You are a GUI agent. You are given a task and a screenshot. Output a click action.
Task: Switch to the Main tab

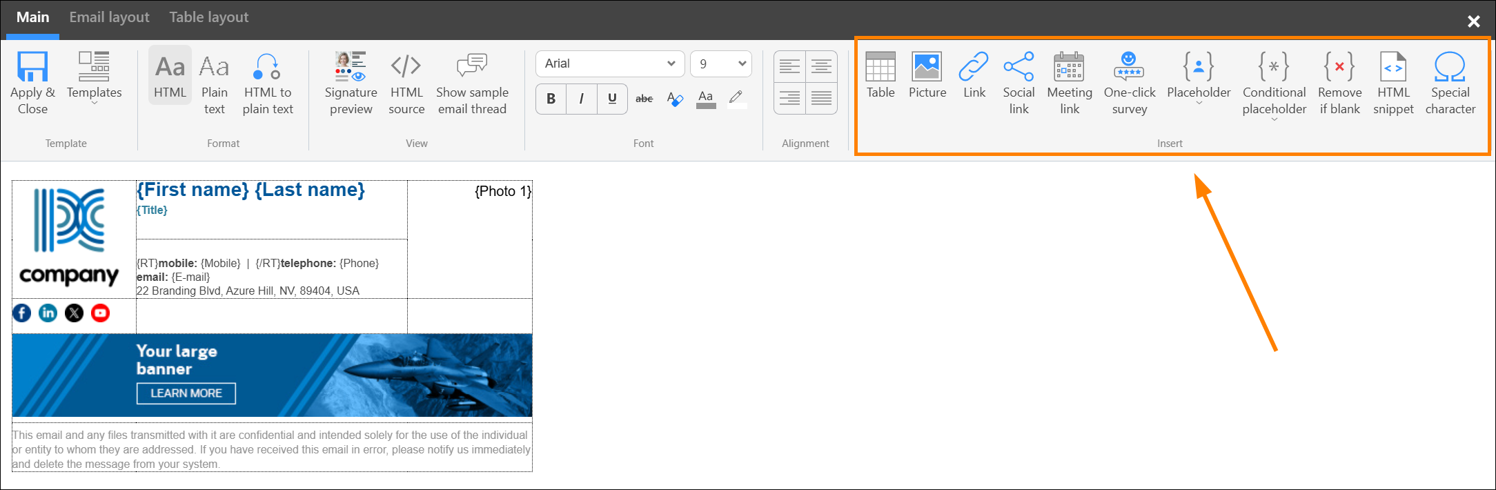coord(33,17)
